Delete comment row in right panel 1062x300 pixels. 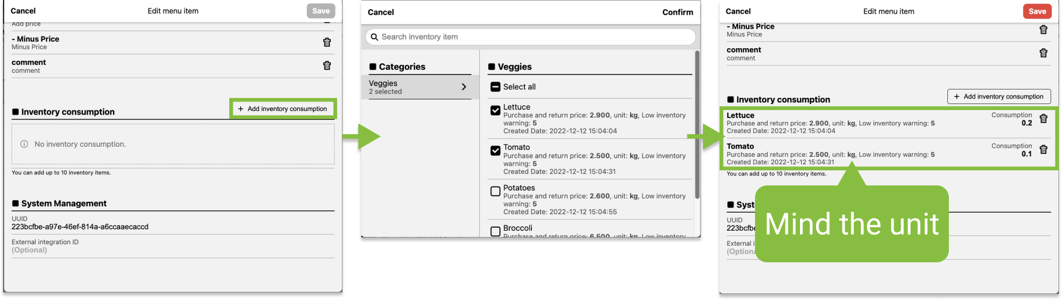pos(1043,53)
